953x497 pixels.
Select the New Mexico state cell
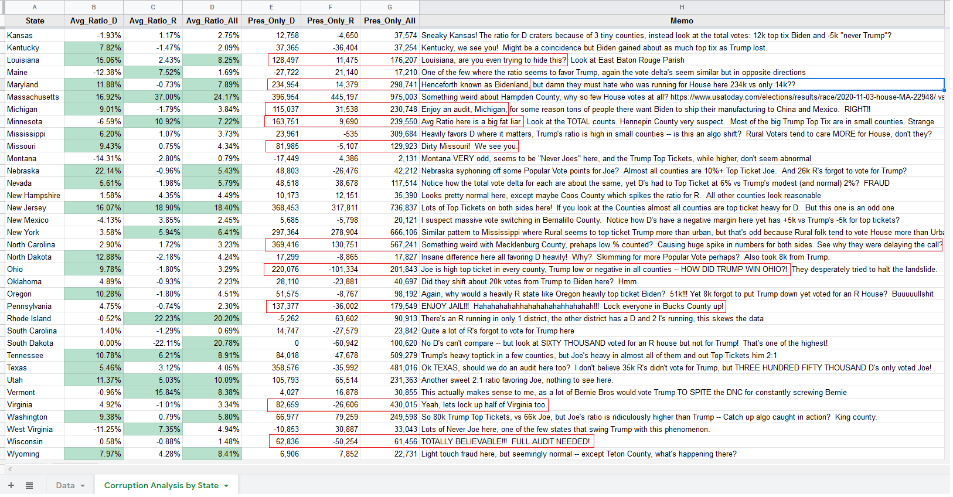35,220
